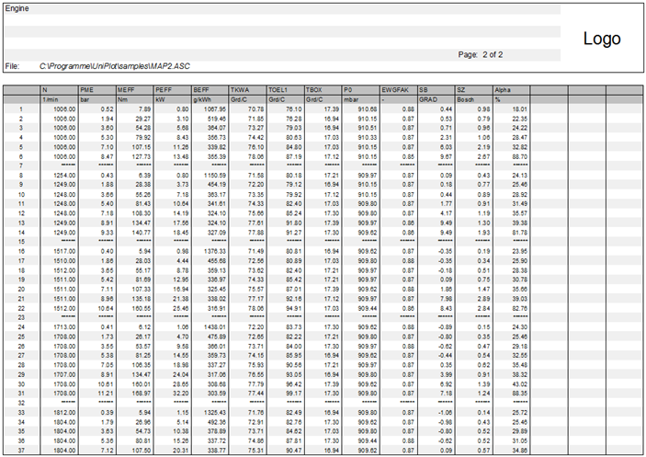Click the MEFF value 140.77
The height and width of the screenshot is (457, 646).
pos(142,233)
